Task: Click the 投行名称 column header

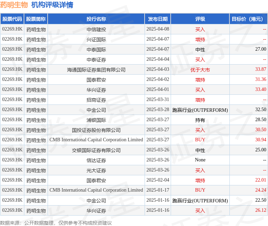Action: click(x=96, y=19)
